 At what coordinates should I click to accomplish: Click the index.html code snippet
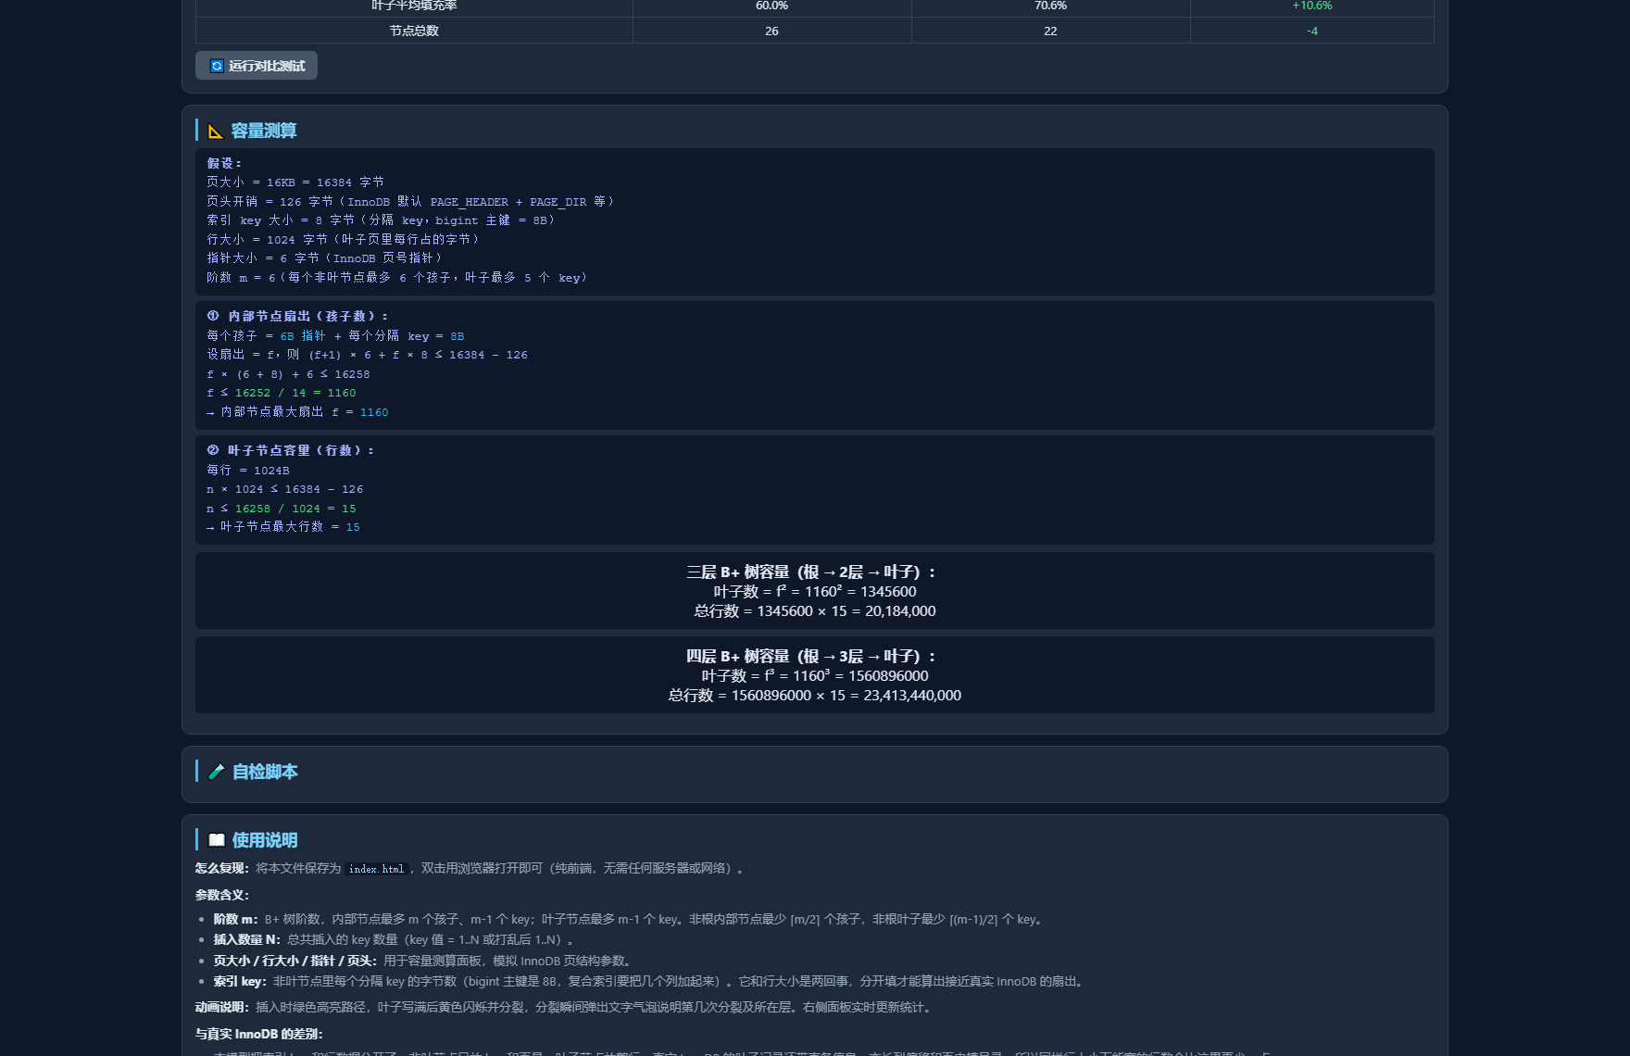[377, 869]
